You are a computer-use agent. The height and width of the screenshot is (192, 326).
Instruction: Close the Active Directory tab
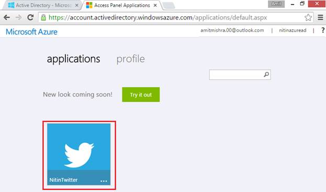[x=77, y=5]
